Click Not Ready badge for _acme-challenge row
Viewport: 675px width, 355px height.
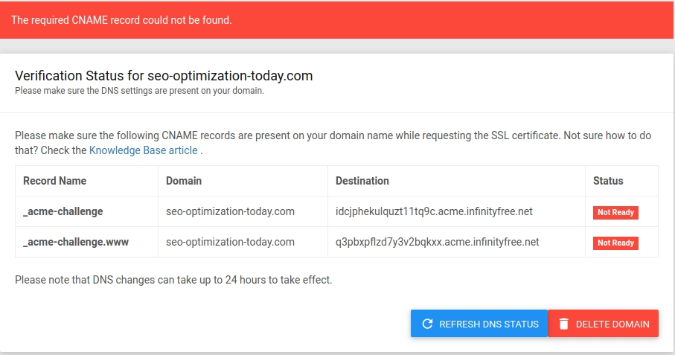pos(615,212)
